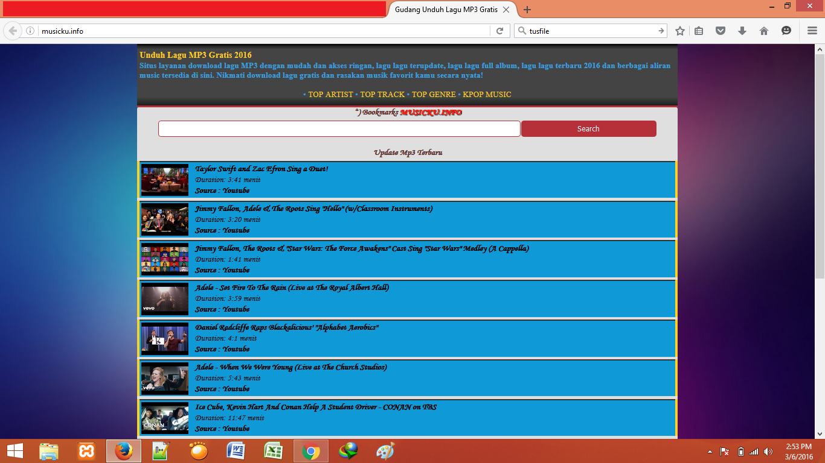Click title "Adele - When We Were Young"
The image size is (825, 463).
[291, 367]
